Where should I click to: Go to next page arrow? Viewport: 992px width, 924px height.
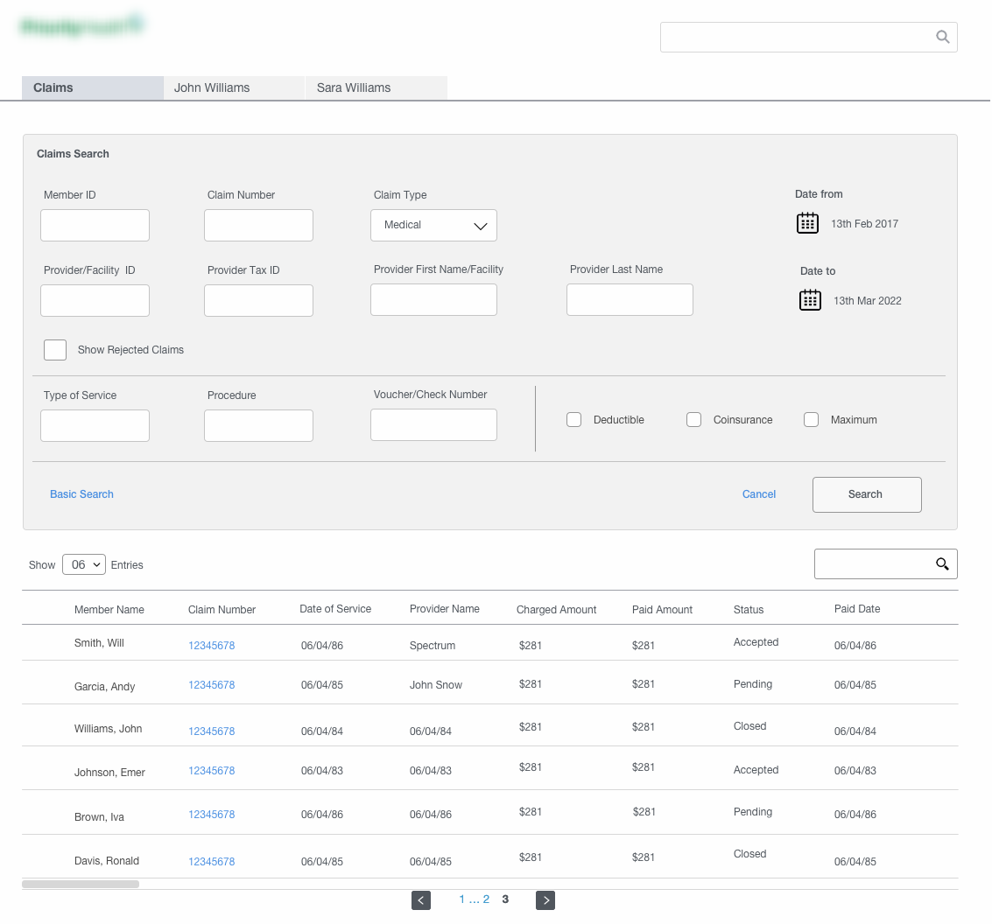point(545,900)
